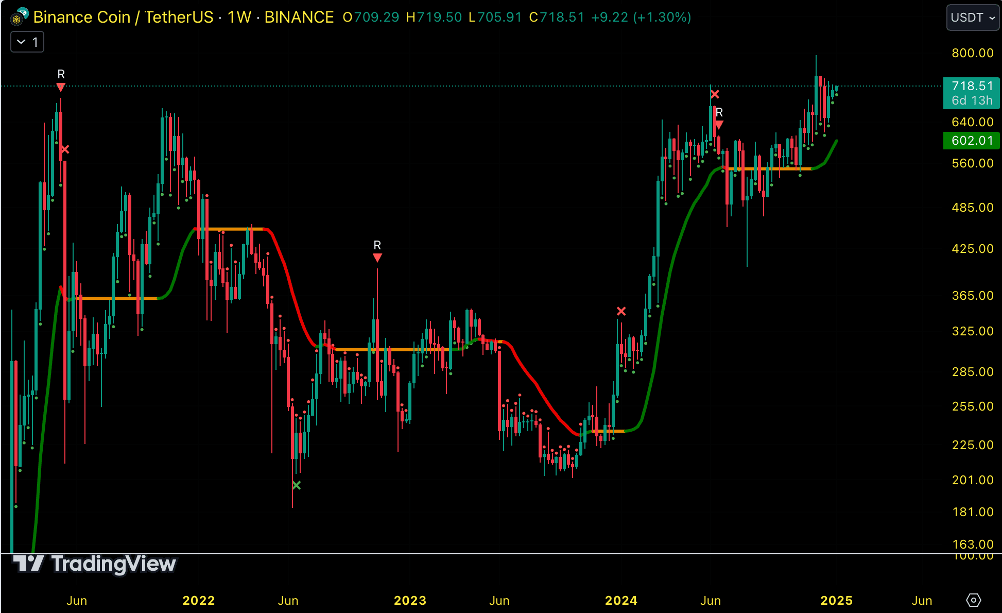Click the Binance Coin / TetherUS title

[x=123, y=17]
